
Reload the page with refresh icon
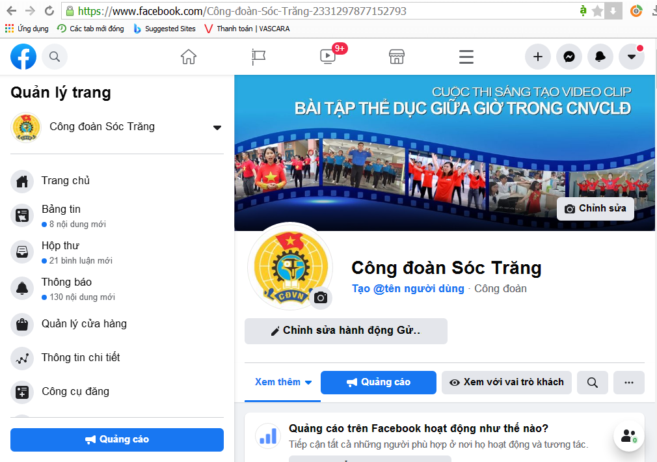49,11
